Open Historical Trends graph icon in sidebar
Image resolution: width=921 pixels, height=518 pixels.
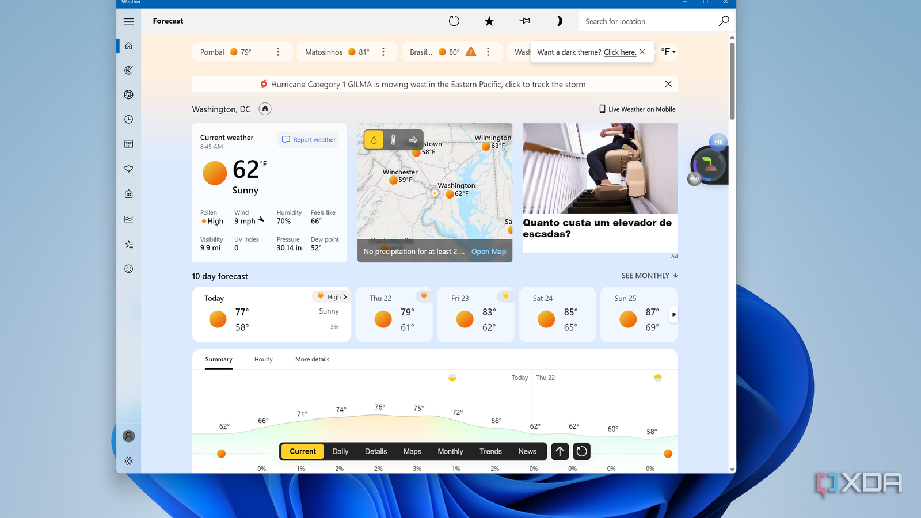click(128, 219)
